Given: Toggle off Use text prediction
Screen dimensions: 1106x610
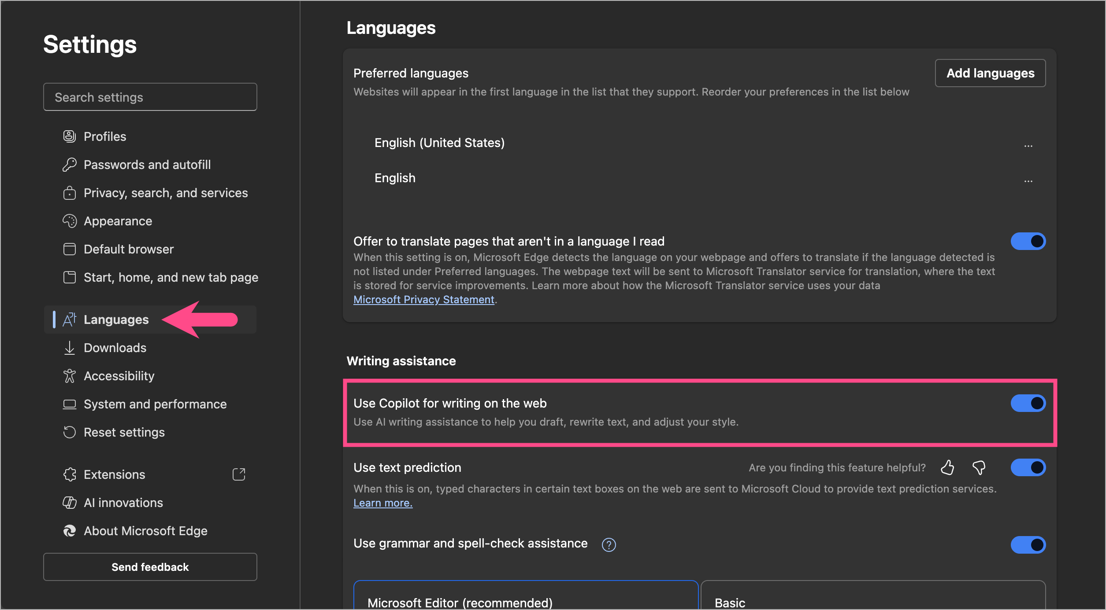Looking at the screenshot, I should click(1028, 467).
